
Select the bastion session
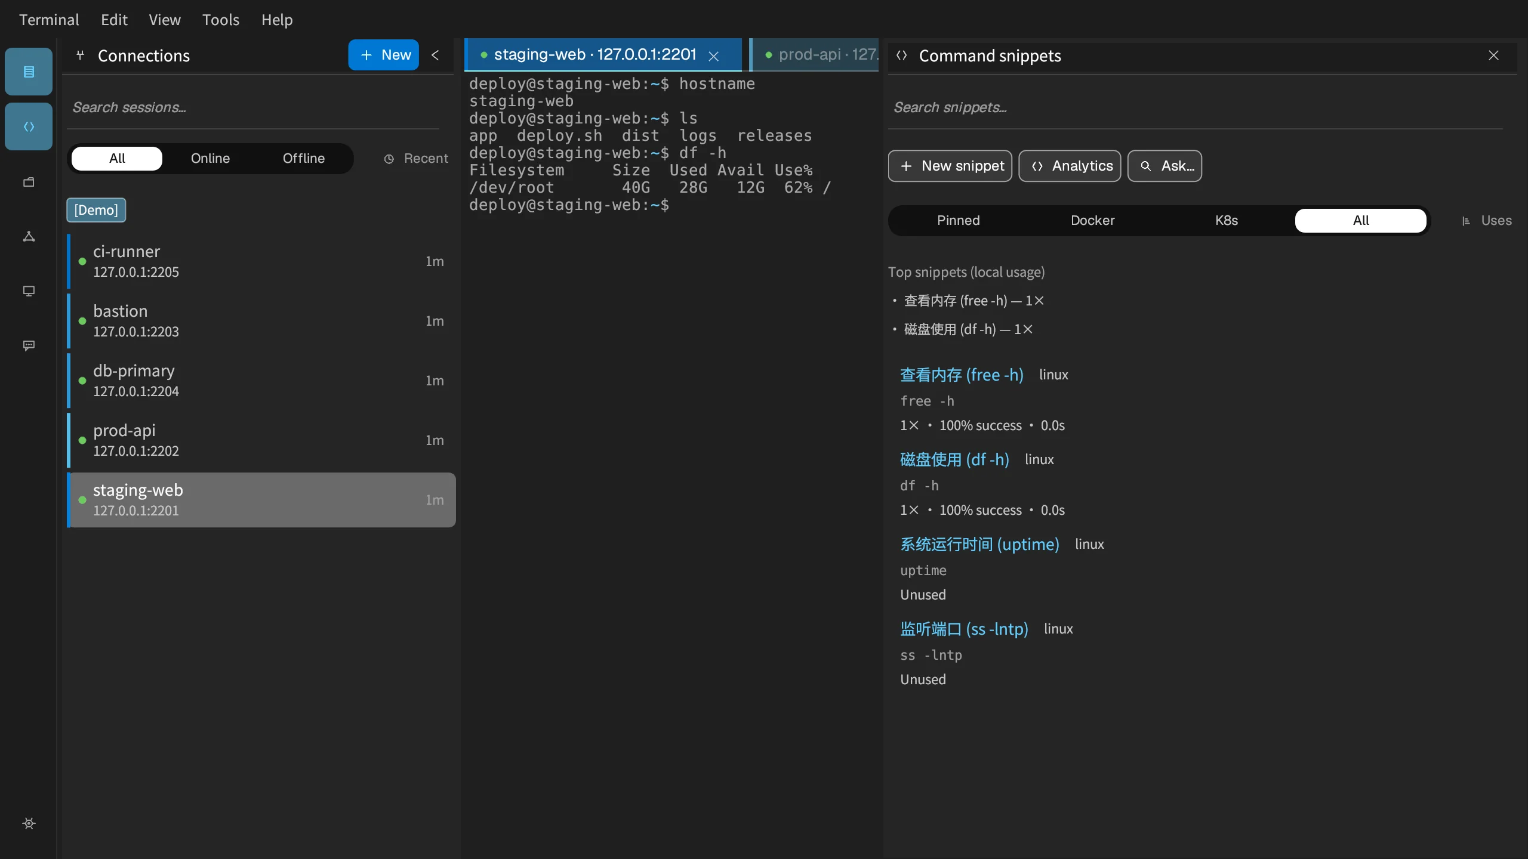tap(261, 321)
